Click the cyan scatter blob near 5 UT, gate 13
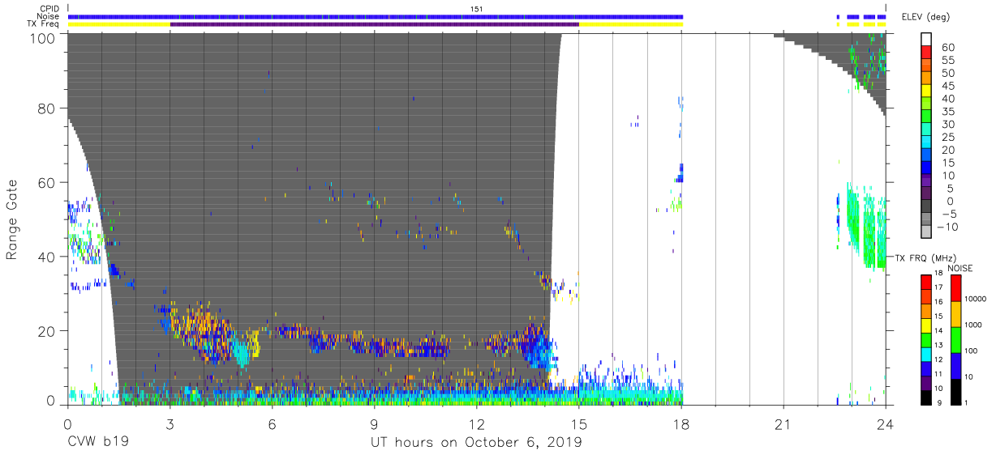The height and width of the screenshot is (459, 996). (241, 354)
